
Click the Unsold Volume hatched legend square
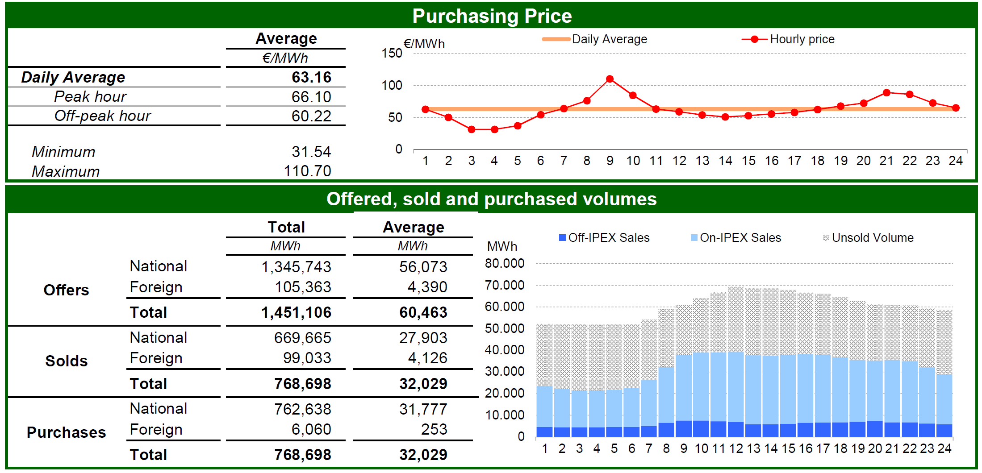tap(826, 238)
